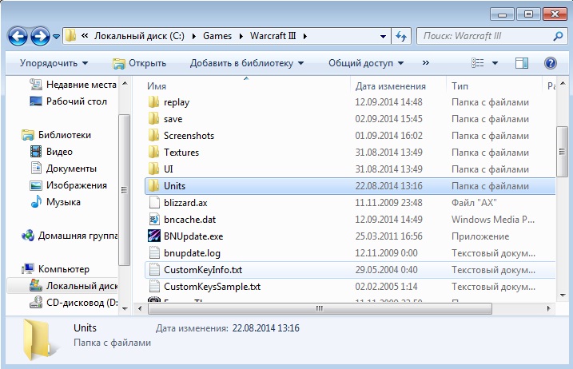The height and width of the screenshot is (369, 573).
Task: Open Добавить в библиотеку menu
Action: coord(247,63)
